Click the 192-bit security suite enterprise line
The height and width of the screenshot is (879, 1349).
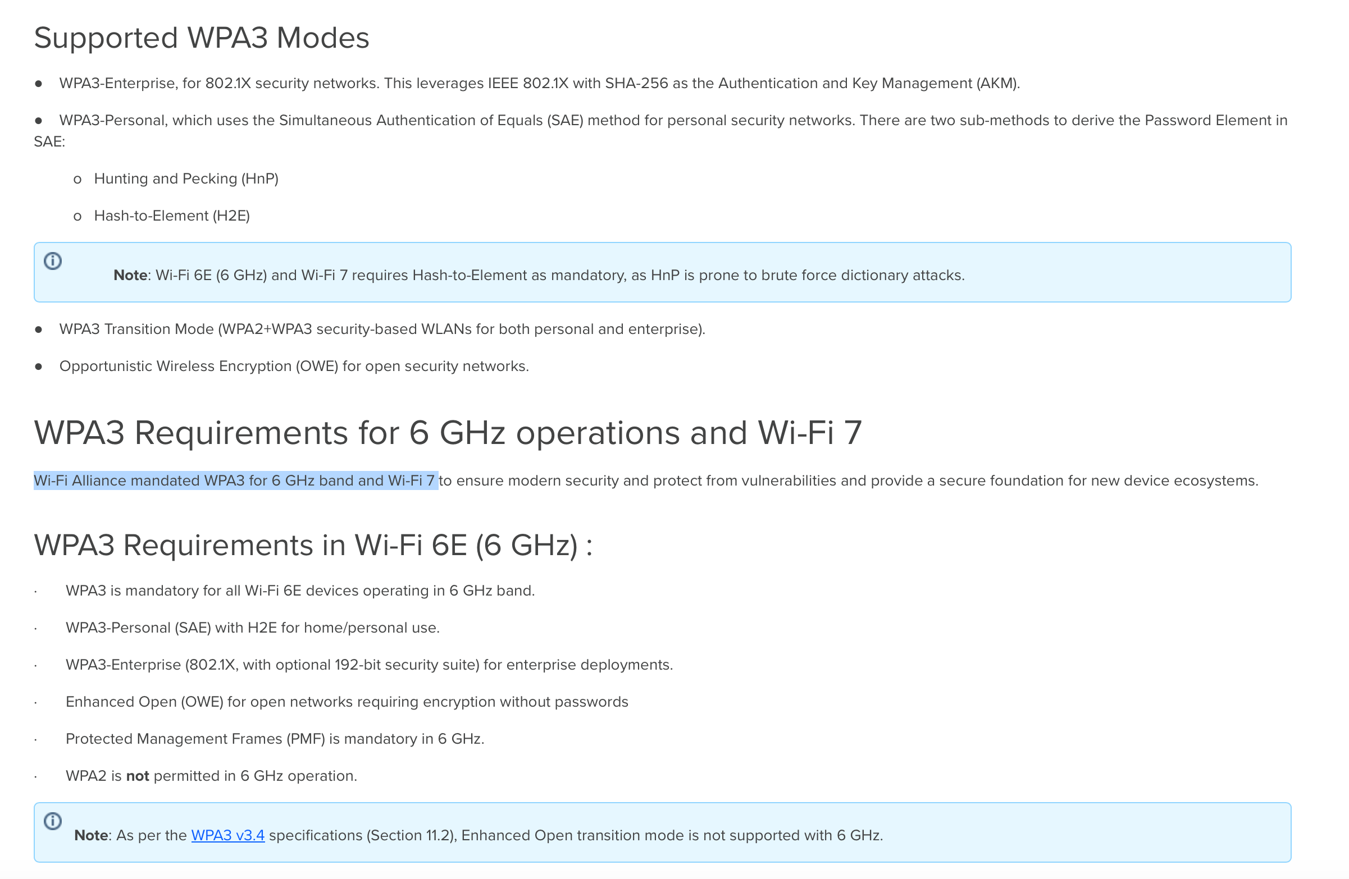369,665
